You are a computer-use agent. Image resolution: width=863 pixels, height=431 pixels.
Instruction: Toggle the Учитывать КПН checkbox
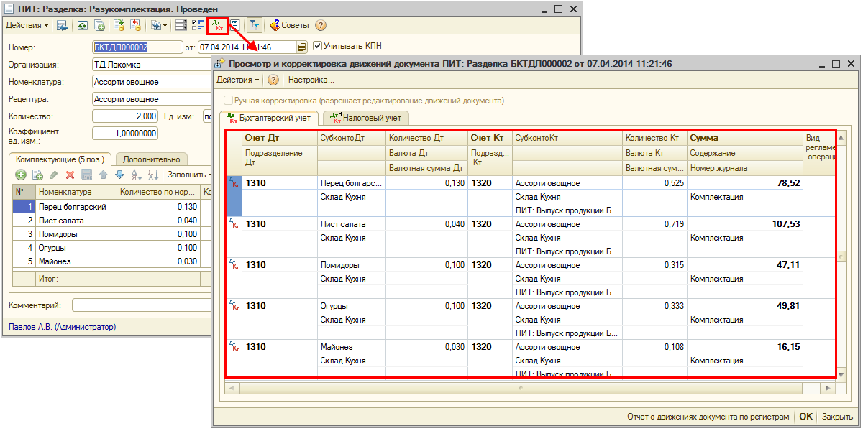coord(317,46)
